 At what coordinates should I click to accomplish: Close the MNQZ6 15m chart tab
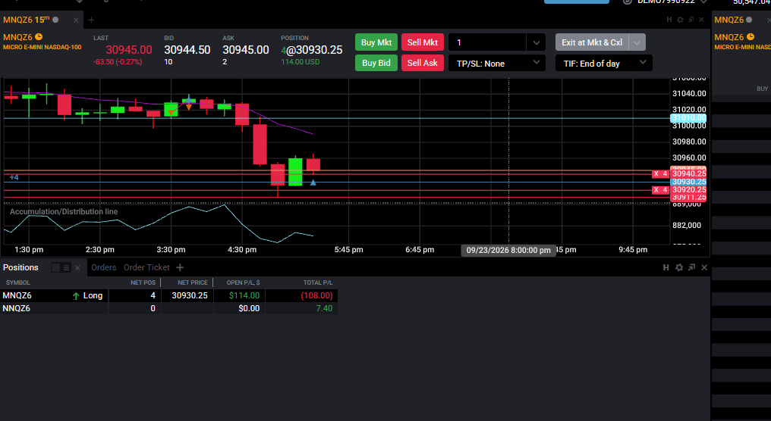point(76,20)
